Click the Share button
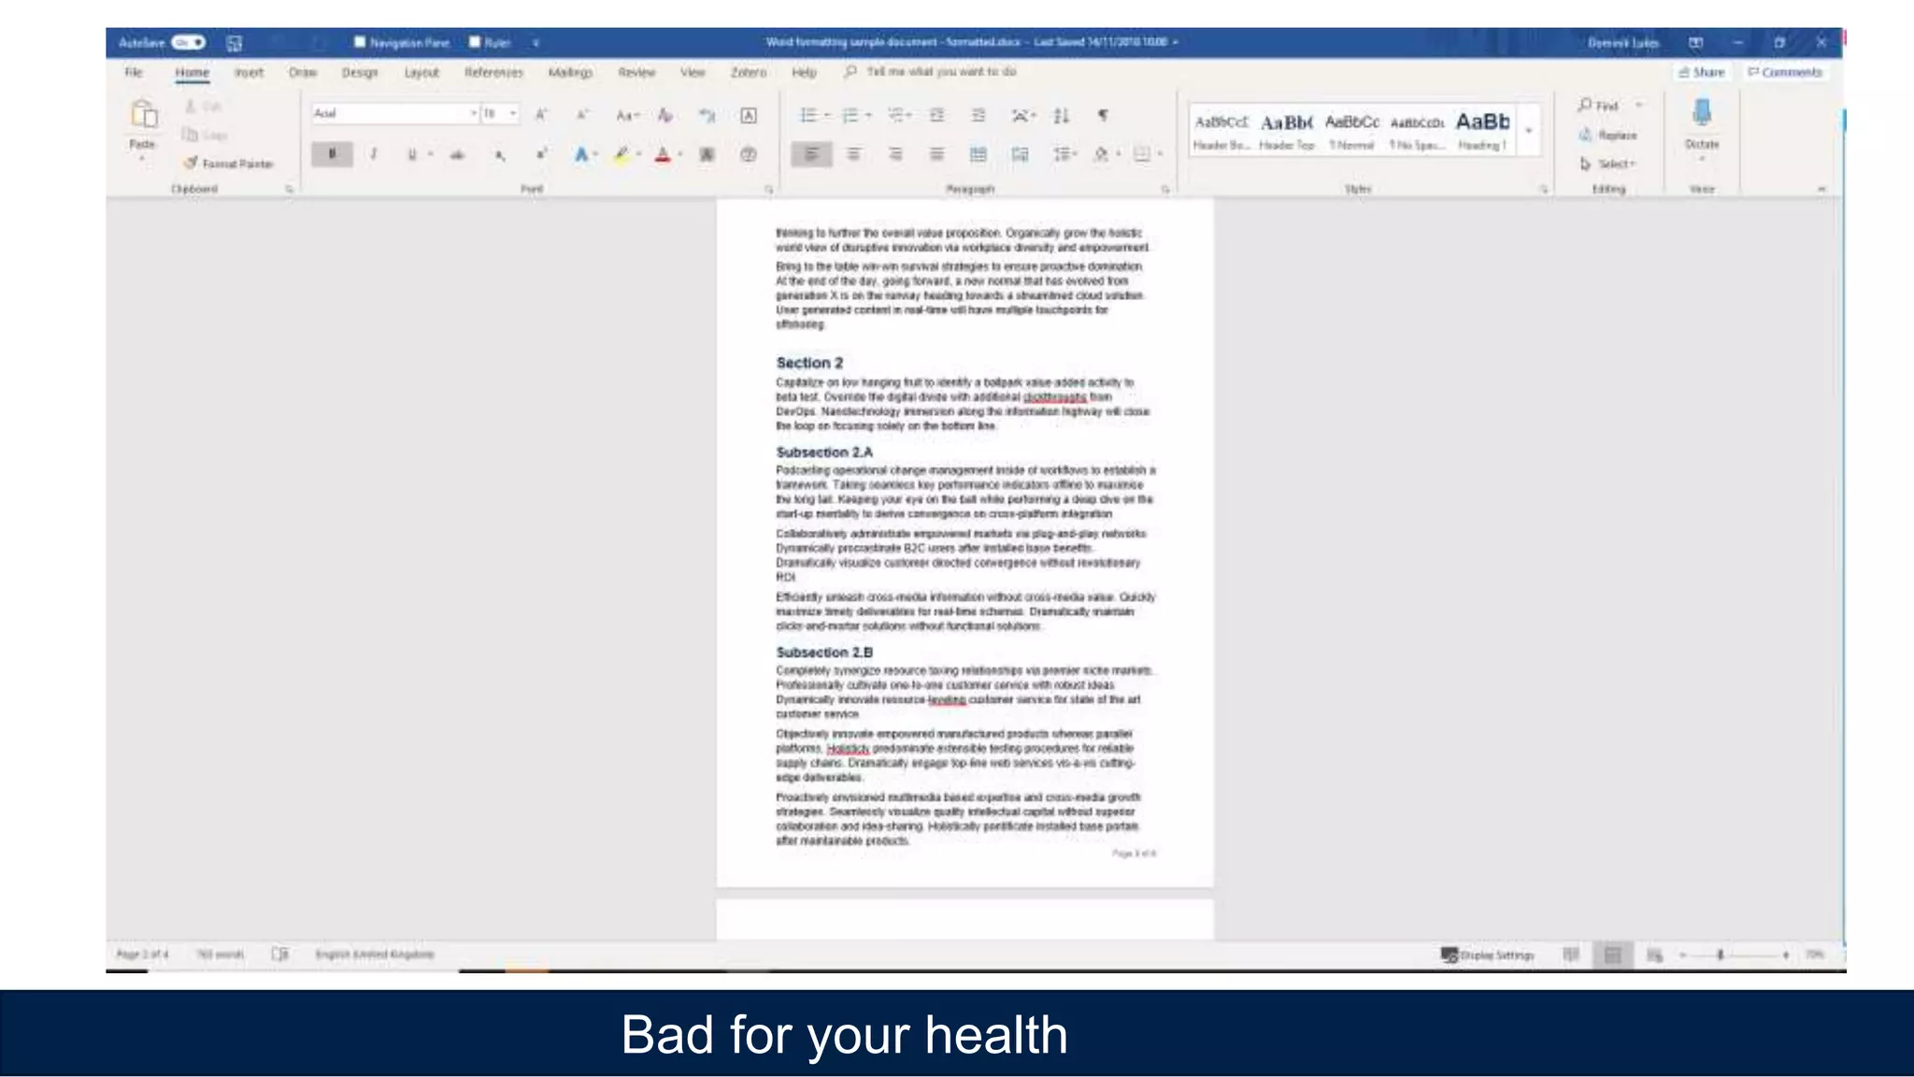Viewport: 1914px width, 1077px height. click(x=1701, y=72)
